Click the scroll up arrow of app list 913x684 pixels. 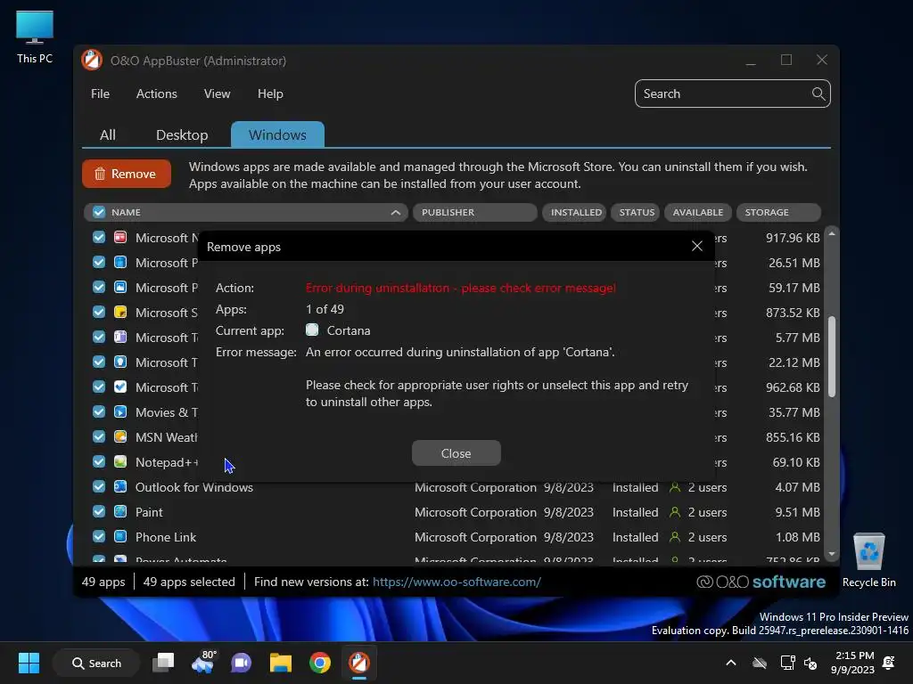click(x=832, y=234)
